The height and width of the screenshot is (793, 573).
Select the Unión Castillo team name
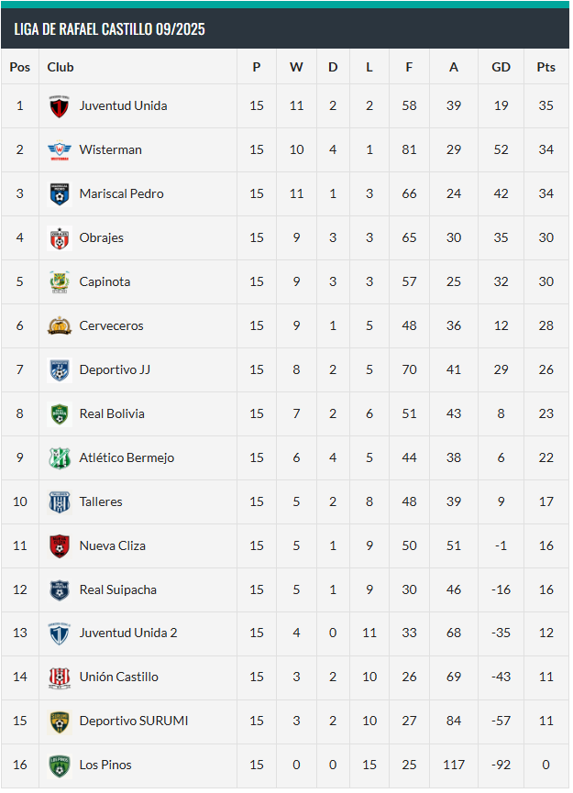[118, 677]
